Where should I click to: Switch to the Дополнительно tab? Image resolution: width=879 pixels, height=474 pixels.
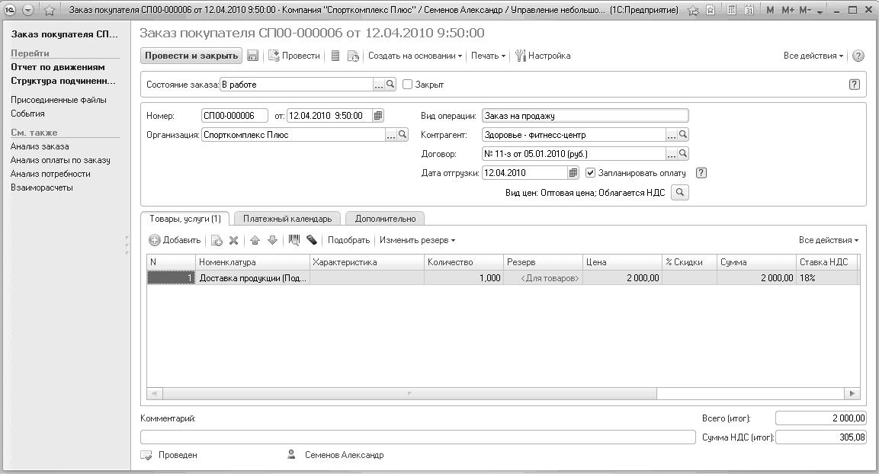[x=385, y=219]
